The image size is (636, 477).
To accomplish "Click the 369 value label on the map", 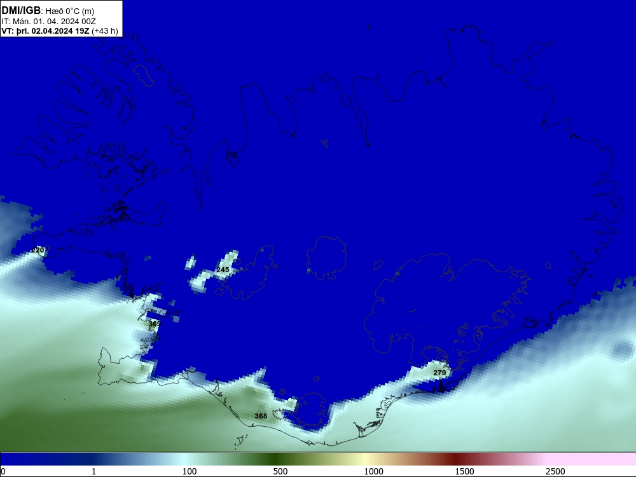I will click(155, 324).
